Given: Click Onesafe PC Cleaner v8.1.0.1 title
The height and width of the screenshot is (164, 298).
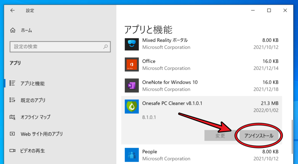Looking at the screenshot, I should tap(172, 103).
